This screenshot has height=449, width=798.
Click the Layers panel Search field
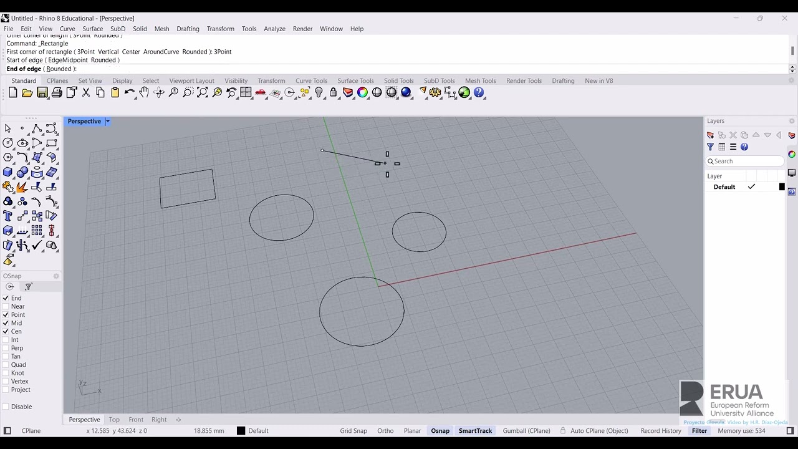click(x=745, y=161)
